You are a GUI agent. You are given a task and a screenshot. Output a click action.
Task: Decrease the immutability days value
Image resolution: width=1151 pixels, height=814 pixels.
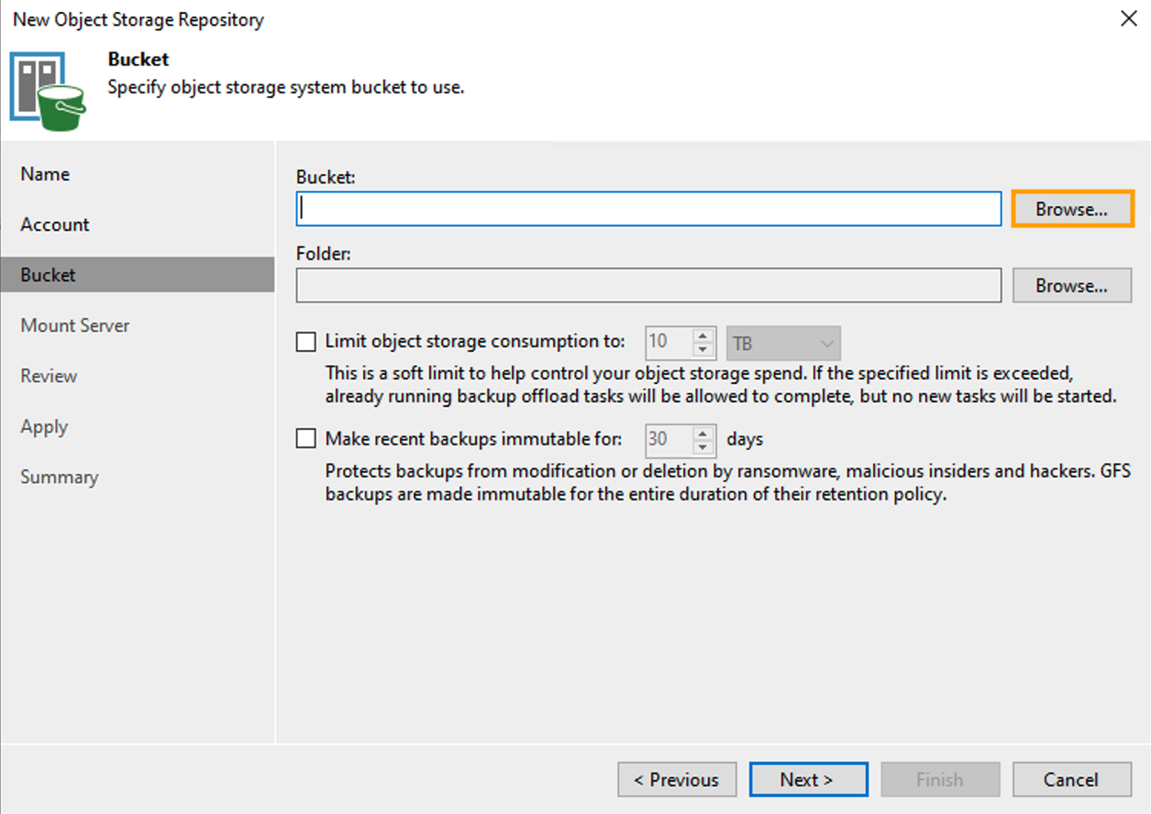point(703,445)
